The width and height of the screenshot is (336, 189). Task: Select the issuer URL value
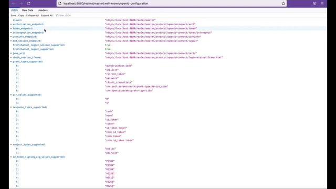coord(130,20)
